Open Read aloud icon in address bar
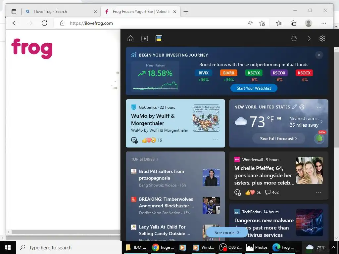This screenshot has width=339, height=254. (x=250, y=23)
